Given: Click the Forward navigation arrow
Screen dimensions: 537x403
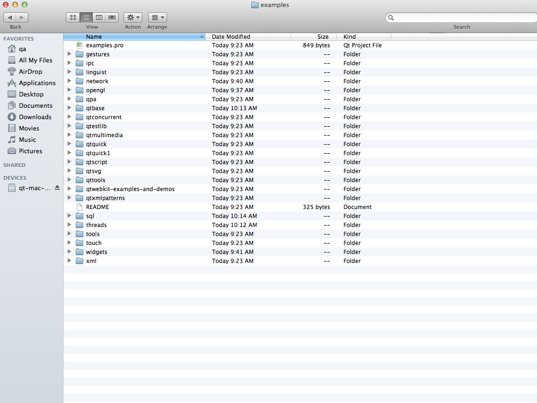Looking at the screenshot, I should click(22, 18).
